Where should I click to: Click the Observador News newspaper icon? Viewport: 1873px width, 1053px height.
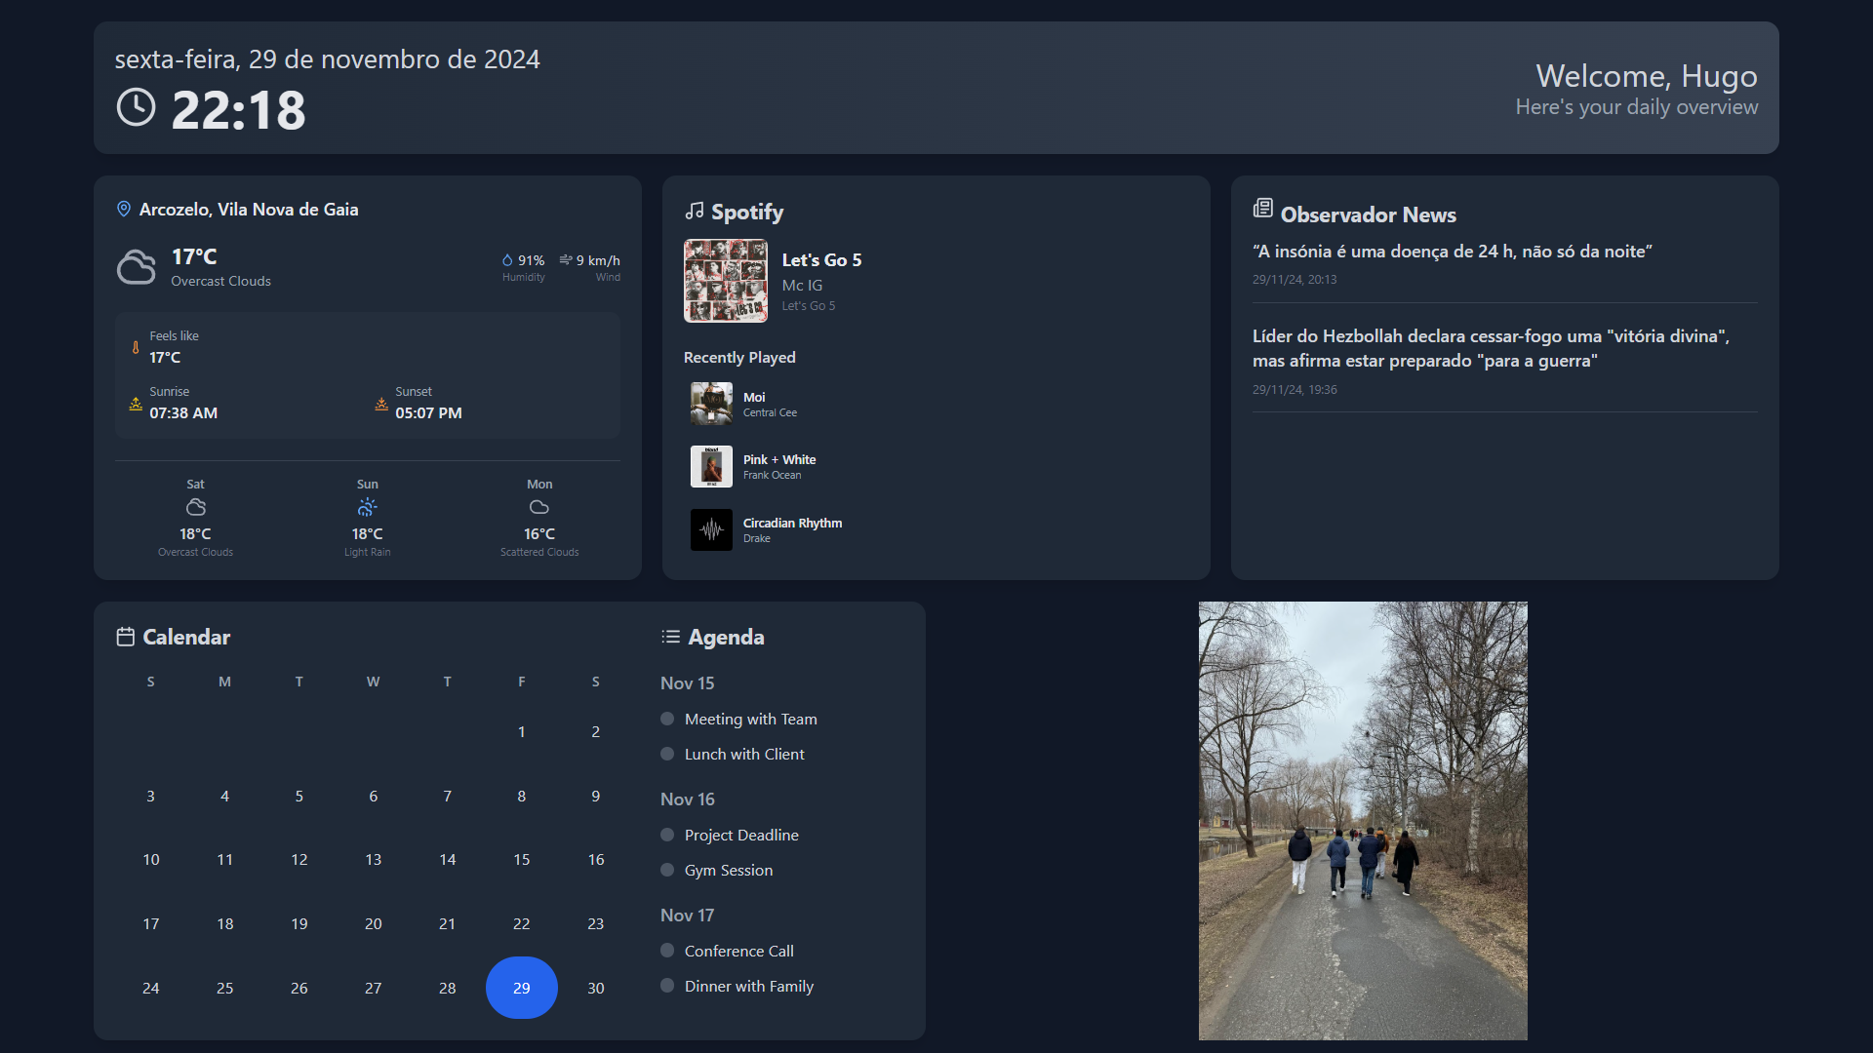pos(1263,208)
